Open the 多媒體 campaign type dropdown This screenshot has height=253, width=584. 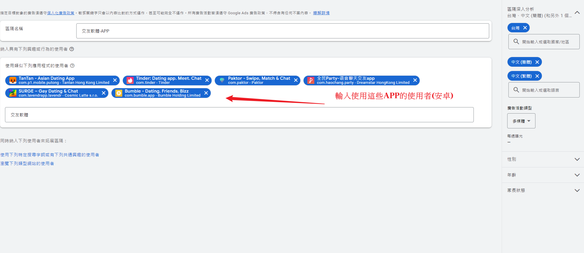tap(521, 121)
